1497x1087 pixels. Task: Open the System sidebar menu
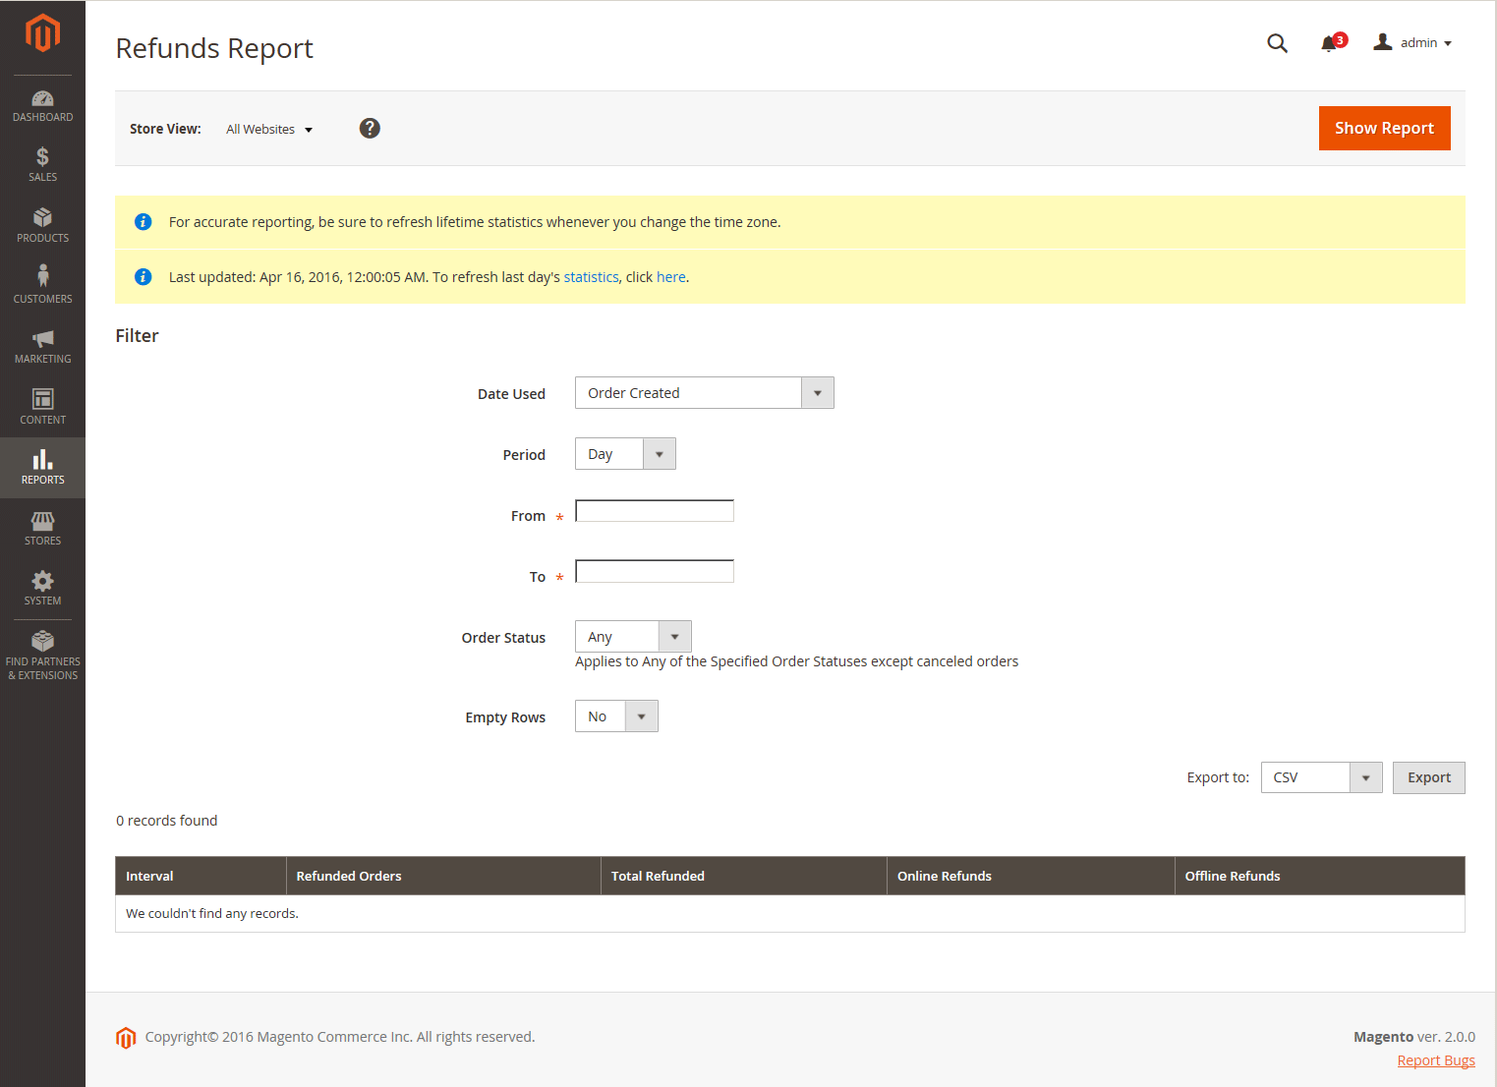coord(42,588)
